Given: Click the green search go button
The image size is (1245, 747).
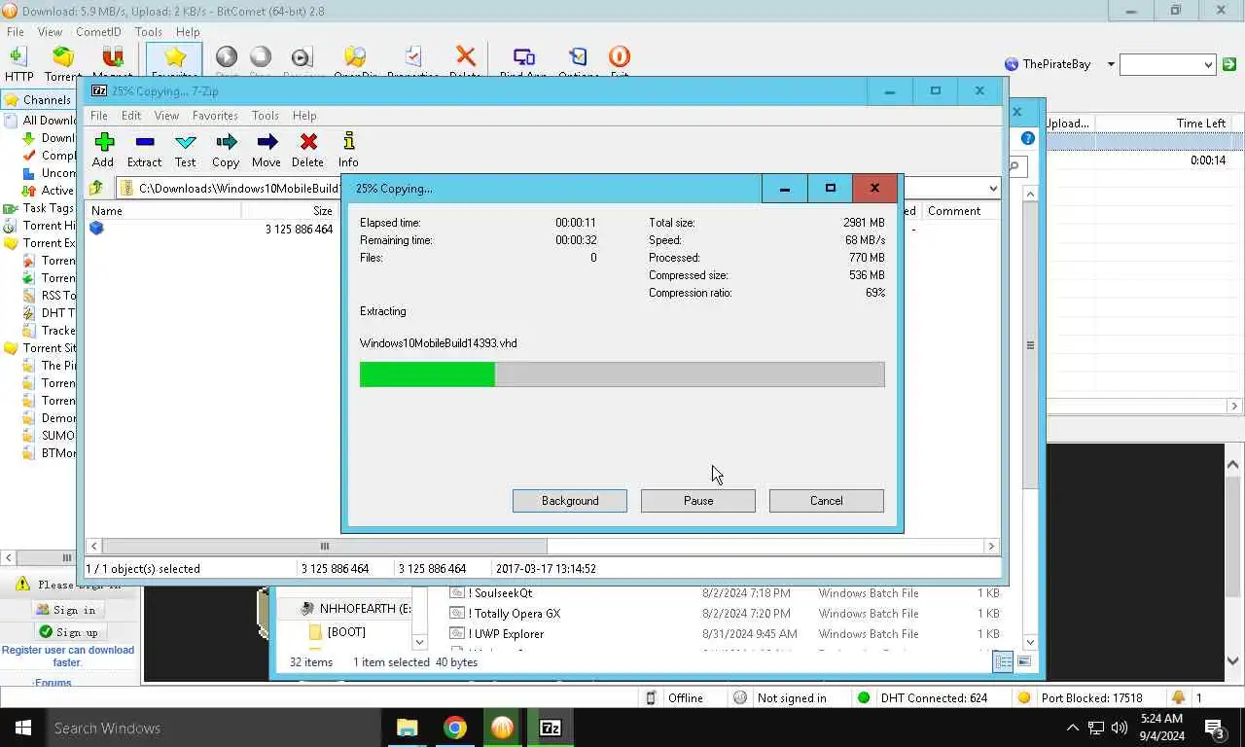Looking at the screenshot, I should tap(1229, 64).
